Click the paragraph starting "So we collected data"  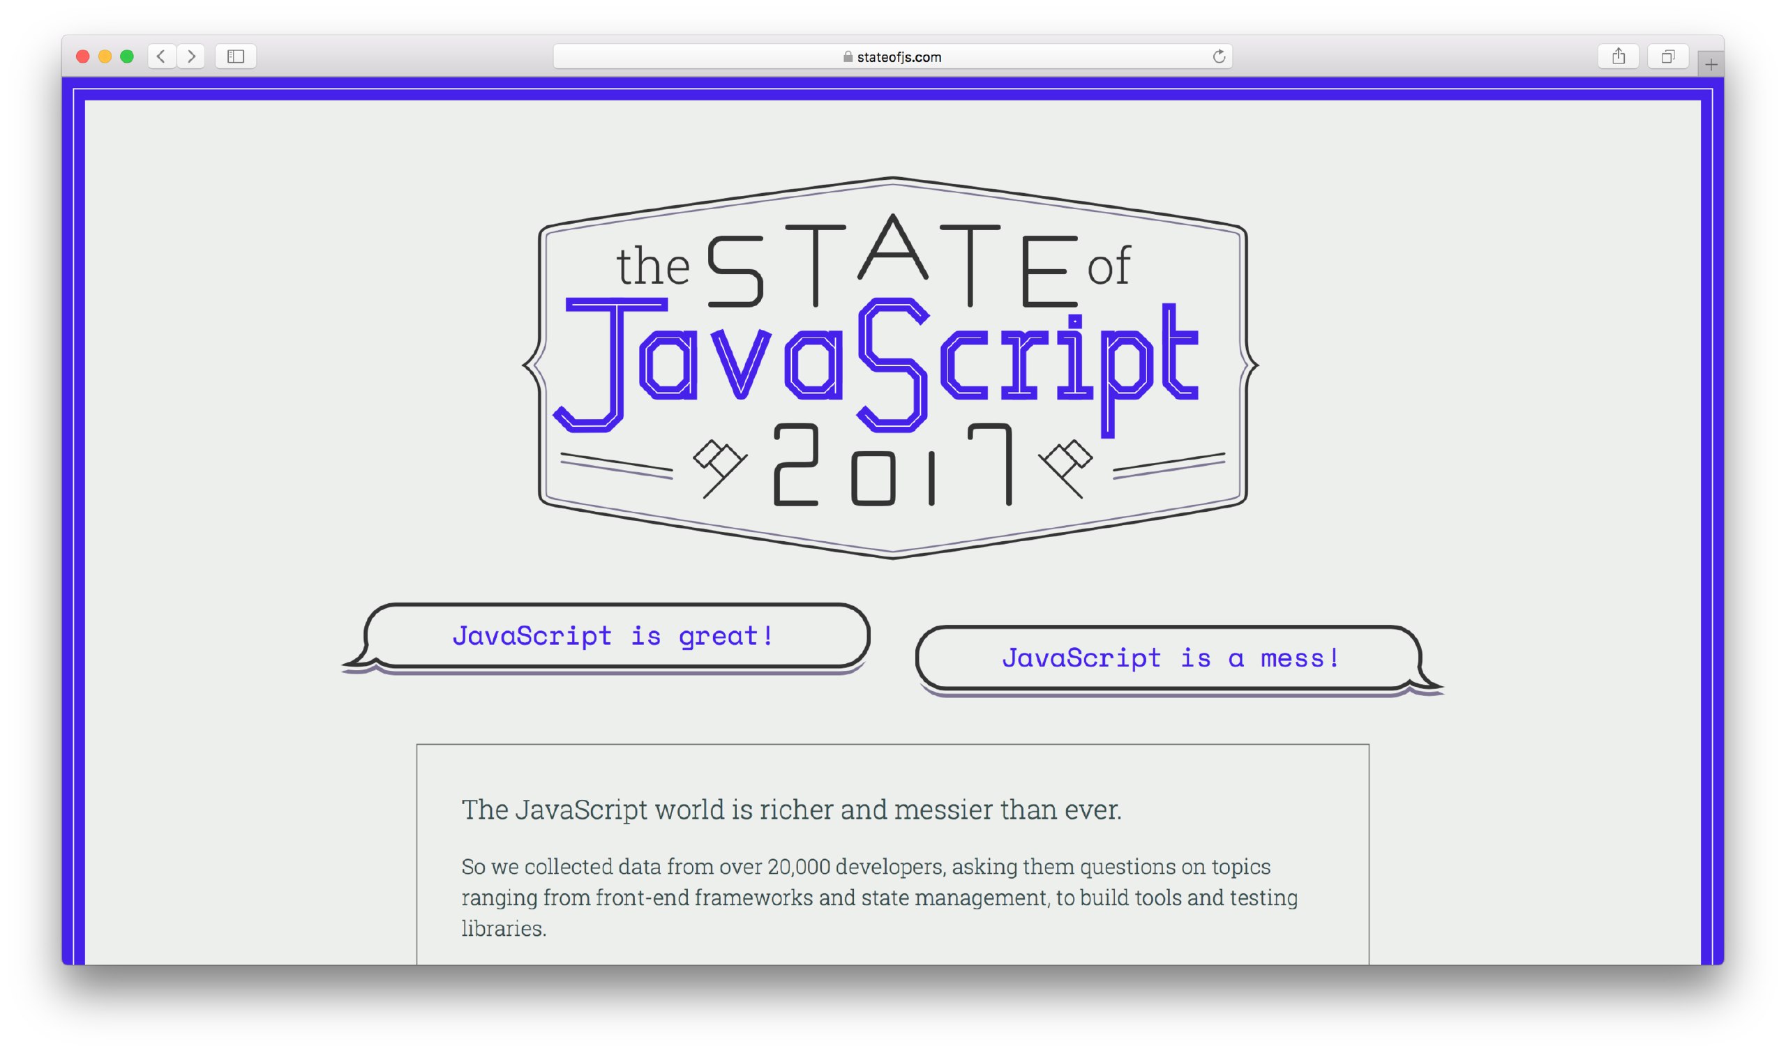pyautogui.click(x=880, y=897)
